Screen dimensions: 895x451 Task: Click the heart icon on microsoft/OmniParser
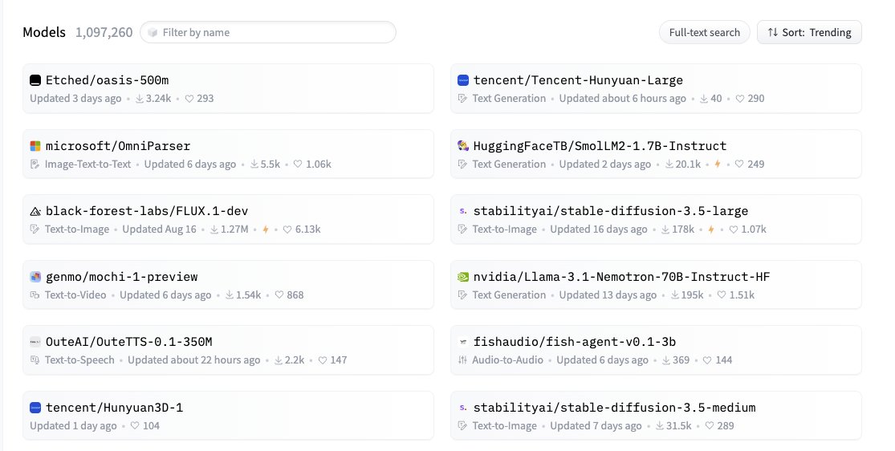(298, 165)
